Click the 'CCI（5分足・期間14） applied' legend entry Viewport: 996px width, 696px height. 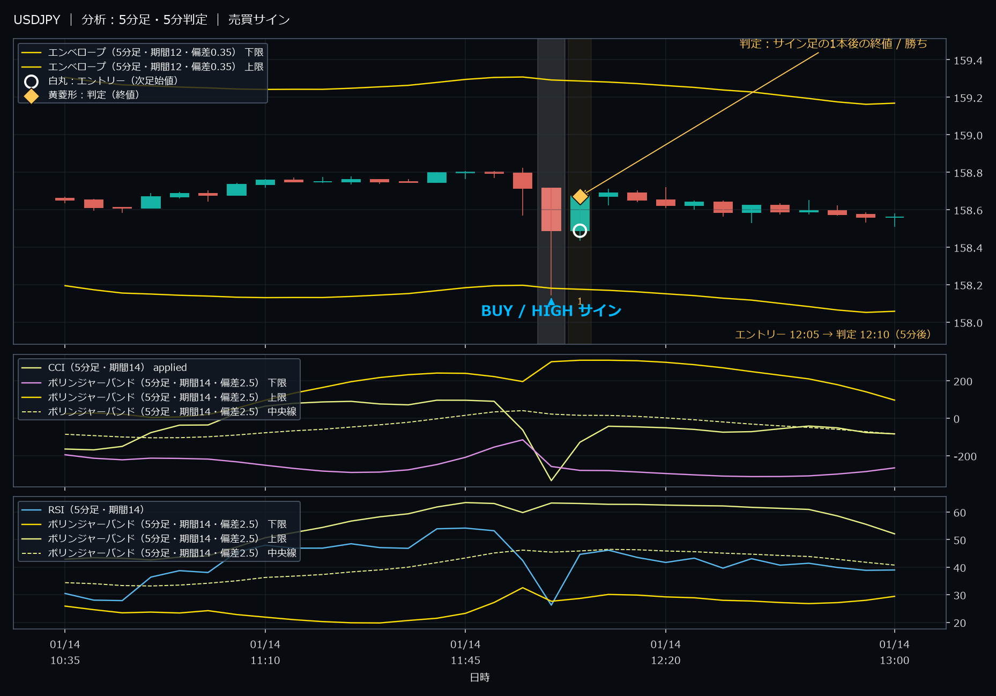click(x=105, y=368)
